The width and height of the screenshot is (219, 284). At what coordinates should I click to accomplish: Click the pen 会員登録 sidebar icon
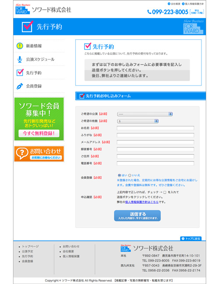coord(20,86)
